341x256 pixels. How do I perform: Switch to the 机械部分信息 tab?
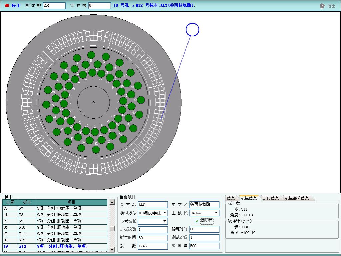click(297, 198)
